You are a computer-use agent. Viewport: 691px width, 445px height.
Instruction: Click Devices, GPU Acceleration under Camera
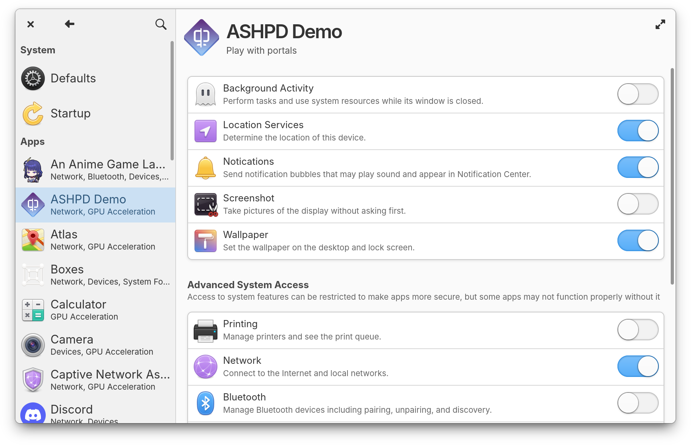102,352
